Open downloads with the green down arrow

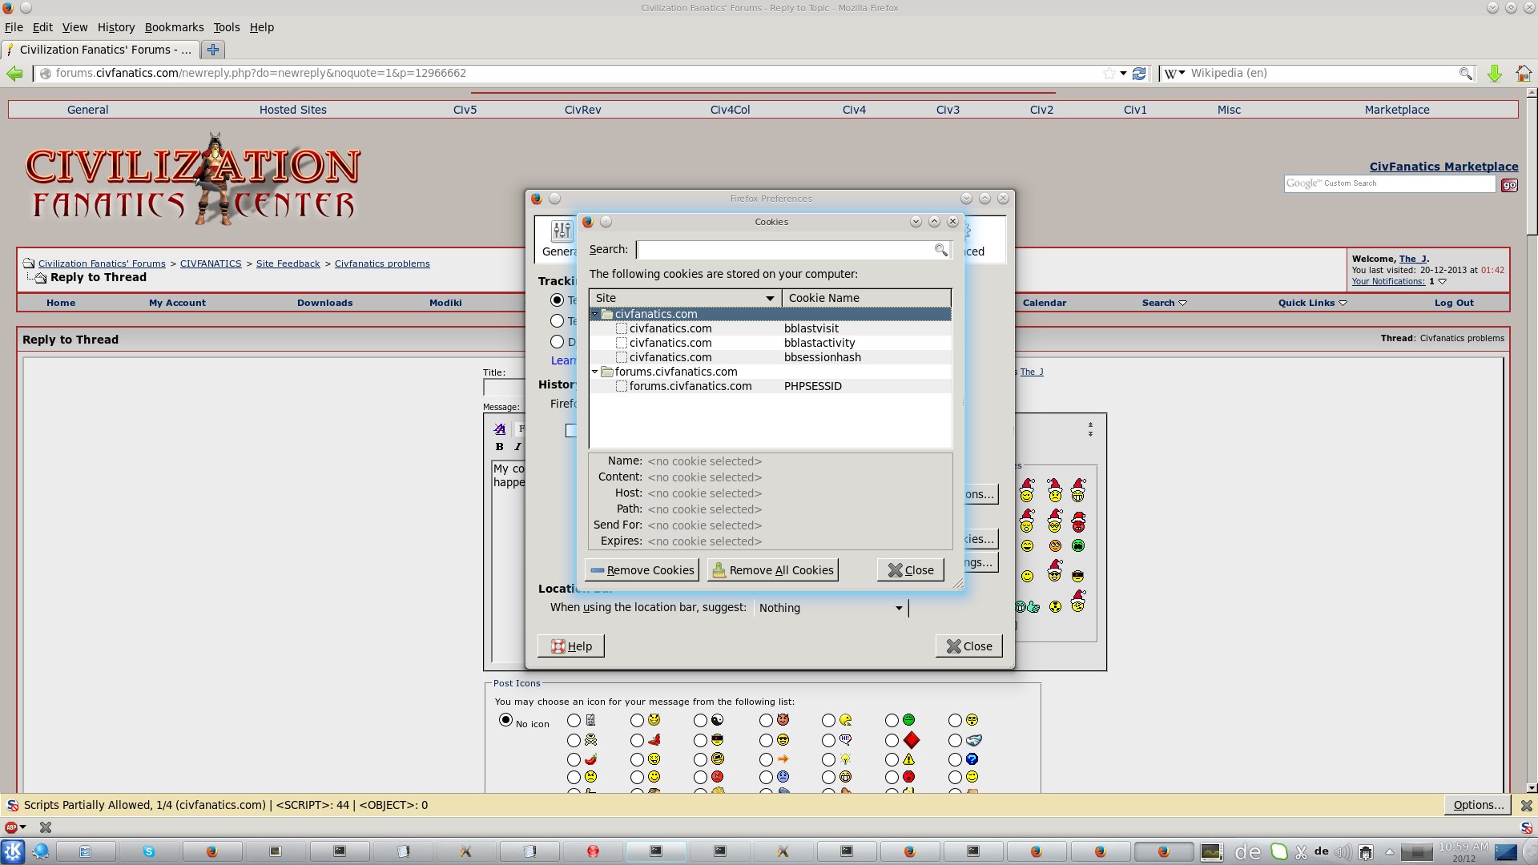click(1495, 74)
